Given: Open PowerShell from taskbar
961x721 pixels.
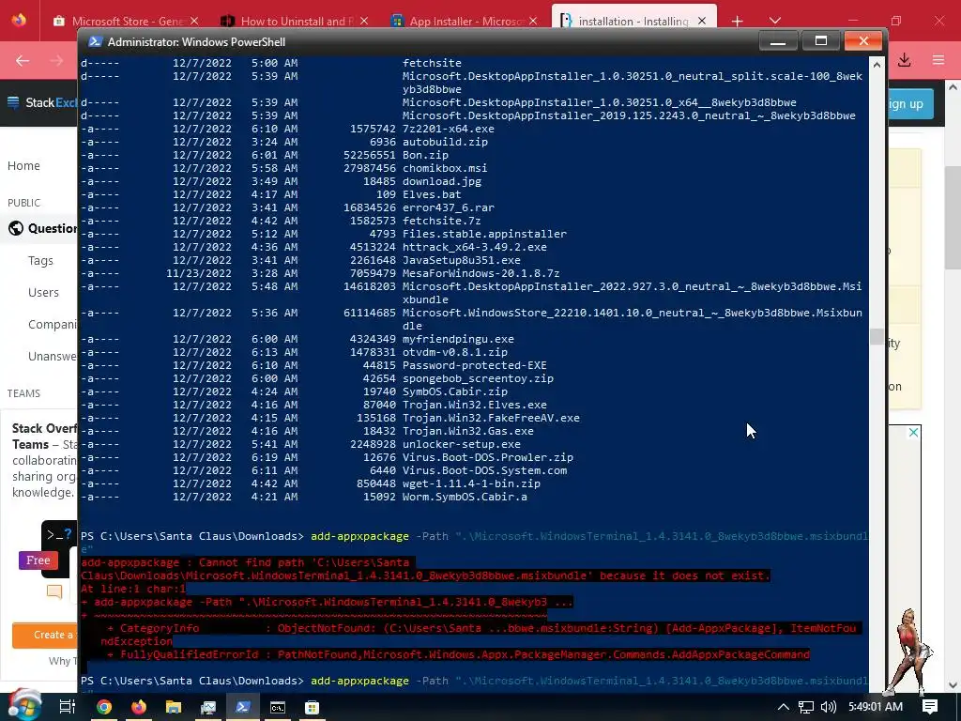Looking at the screenshot, I should (x=243, y=707).
